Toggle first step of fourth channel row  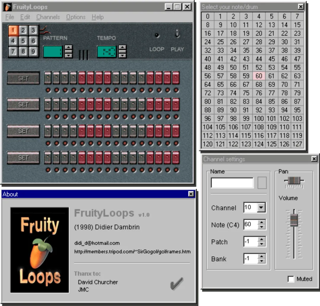pos(48,158)
